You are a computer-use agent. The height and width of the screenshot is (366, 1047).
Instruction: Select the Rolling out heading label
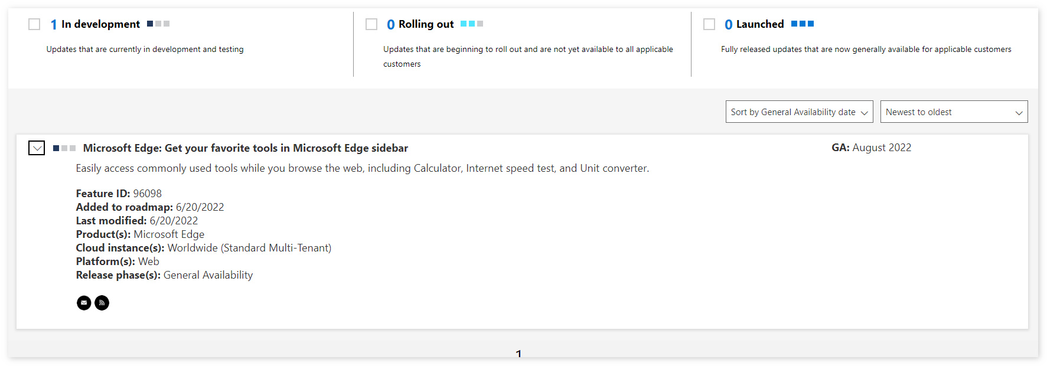click(426, 24)
